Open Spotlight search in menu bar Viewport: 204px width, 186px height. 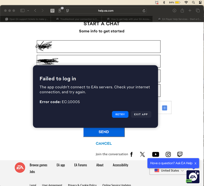click(193, 2)
